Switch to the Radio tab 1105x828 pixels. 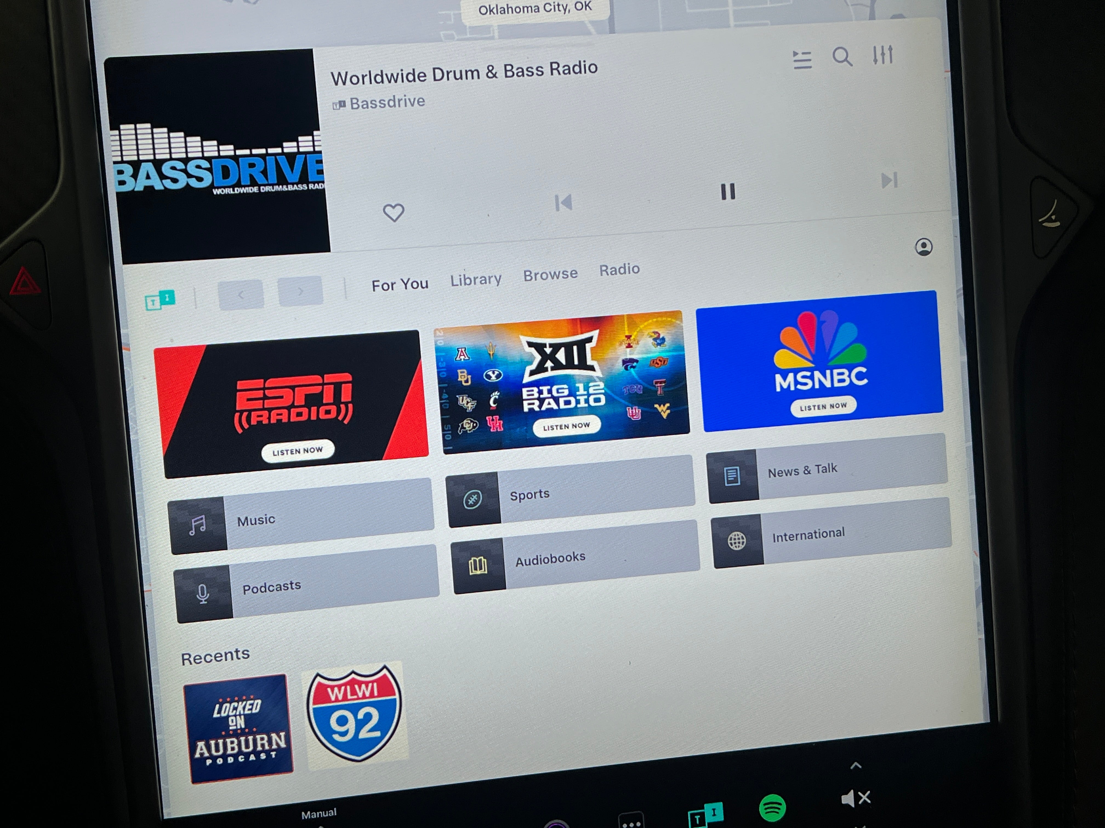619,269
